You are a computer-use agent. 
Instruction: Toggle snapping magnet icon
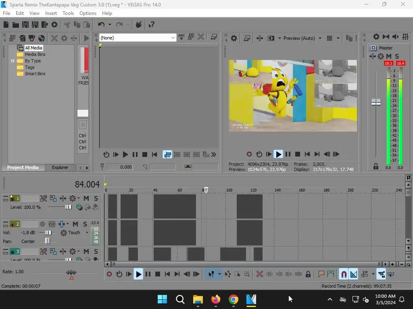pos(344,274)
